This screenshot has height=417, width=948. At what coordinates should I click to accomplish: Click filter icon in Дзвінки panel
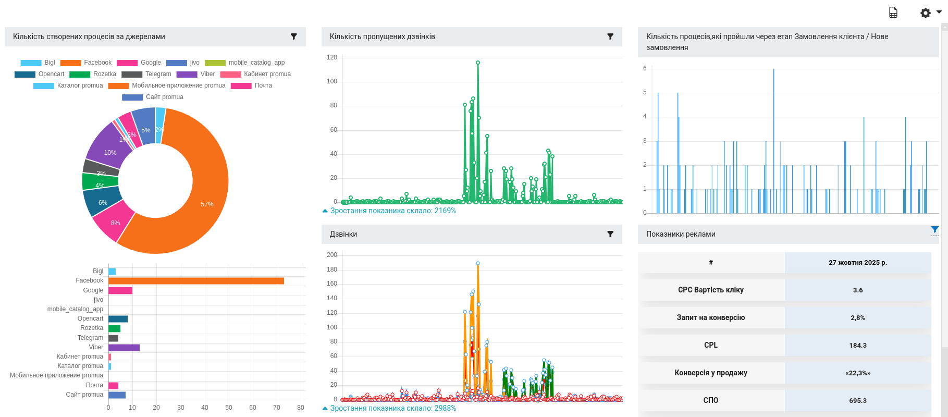(610, 234)
